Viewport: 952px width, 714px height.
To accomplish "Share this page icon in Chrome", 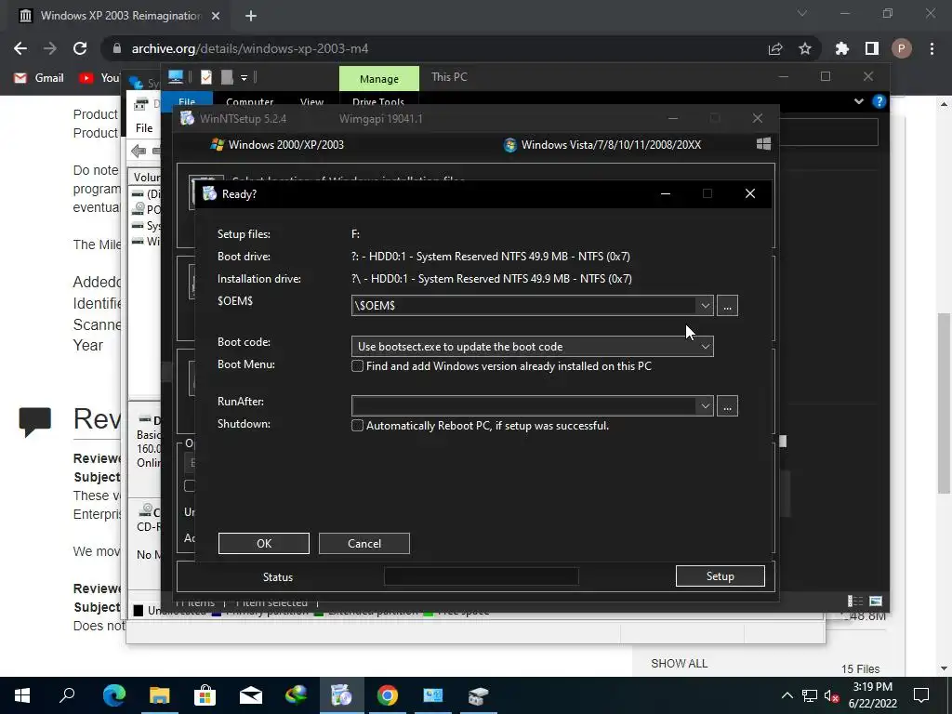I will pyautogui.click(x=775, y=48).
